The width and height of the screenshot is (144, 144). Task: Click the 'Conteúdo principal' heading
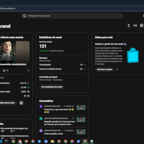click(x=48, y=77)
